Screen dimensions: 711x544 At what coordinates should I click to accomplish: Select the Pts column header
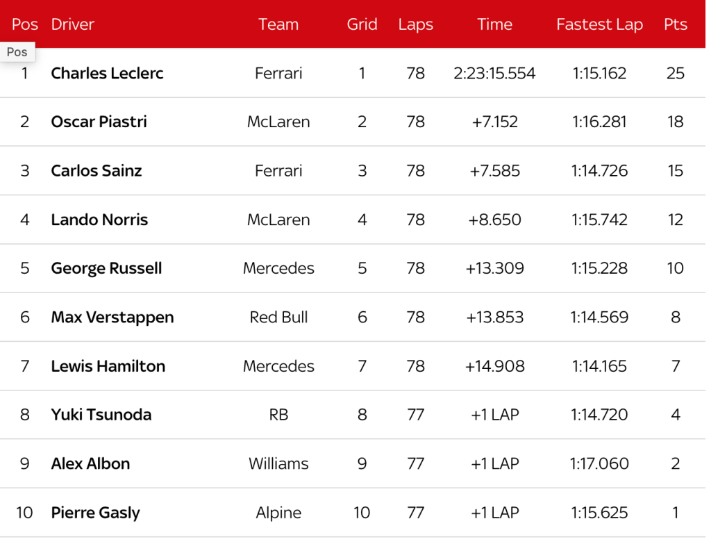675,24
